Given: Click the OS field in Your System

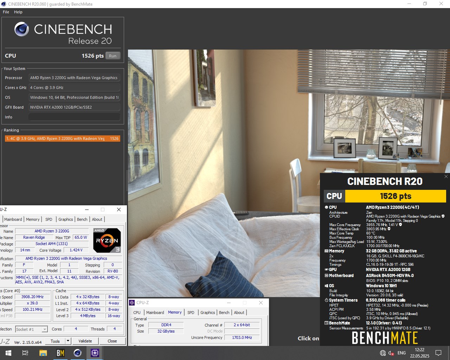Looking at the screenshot, I should (x=74, y=97).
